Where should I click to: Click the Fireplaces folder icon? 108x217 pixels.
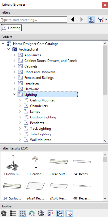pos(20,83)
